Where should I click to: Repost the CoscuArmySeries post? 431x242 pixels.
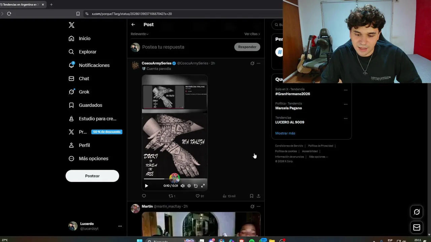[x=172, y=196]
